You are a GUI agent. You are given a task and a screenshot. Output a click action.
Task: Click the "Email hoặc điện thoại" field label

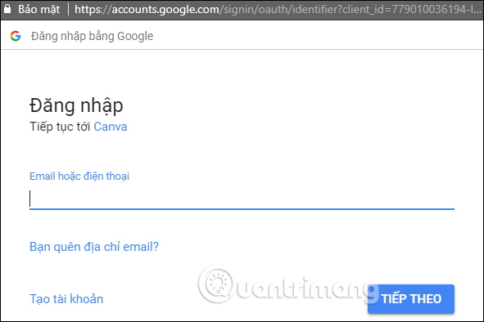point(79,177)
